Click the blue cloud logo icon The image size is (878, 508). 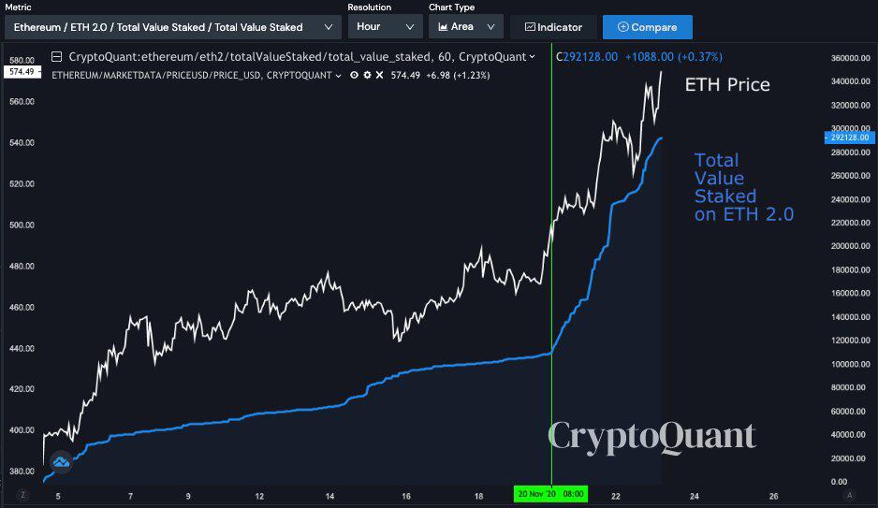pos(61,462)
